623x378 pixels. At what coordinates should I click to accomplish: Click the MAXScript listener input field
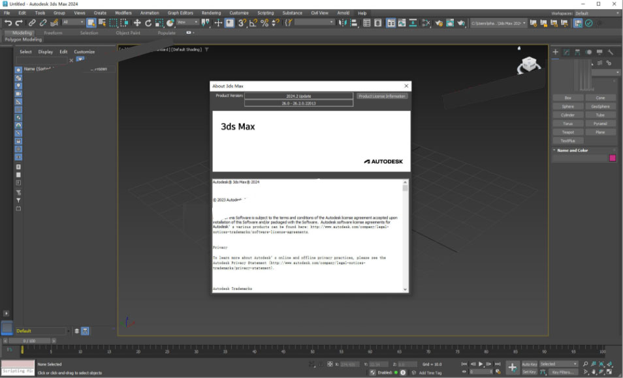(x=18, y=371)
